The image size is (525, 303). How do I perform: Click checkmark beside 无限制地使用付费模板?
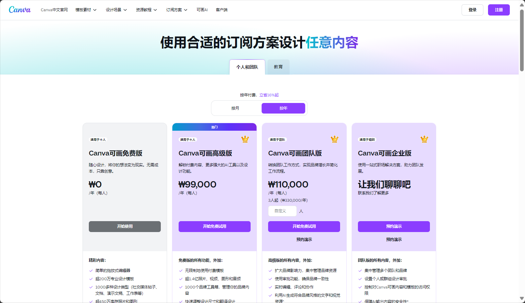click(x=181, y=271)
